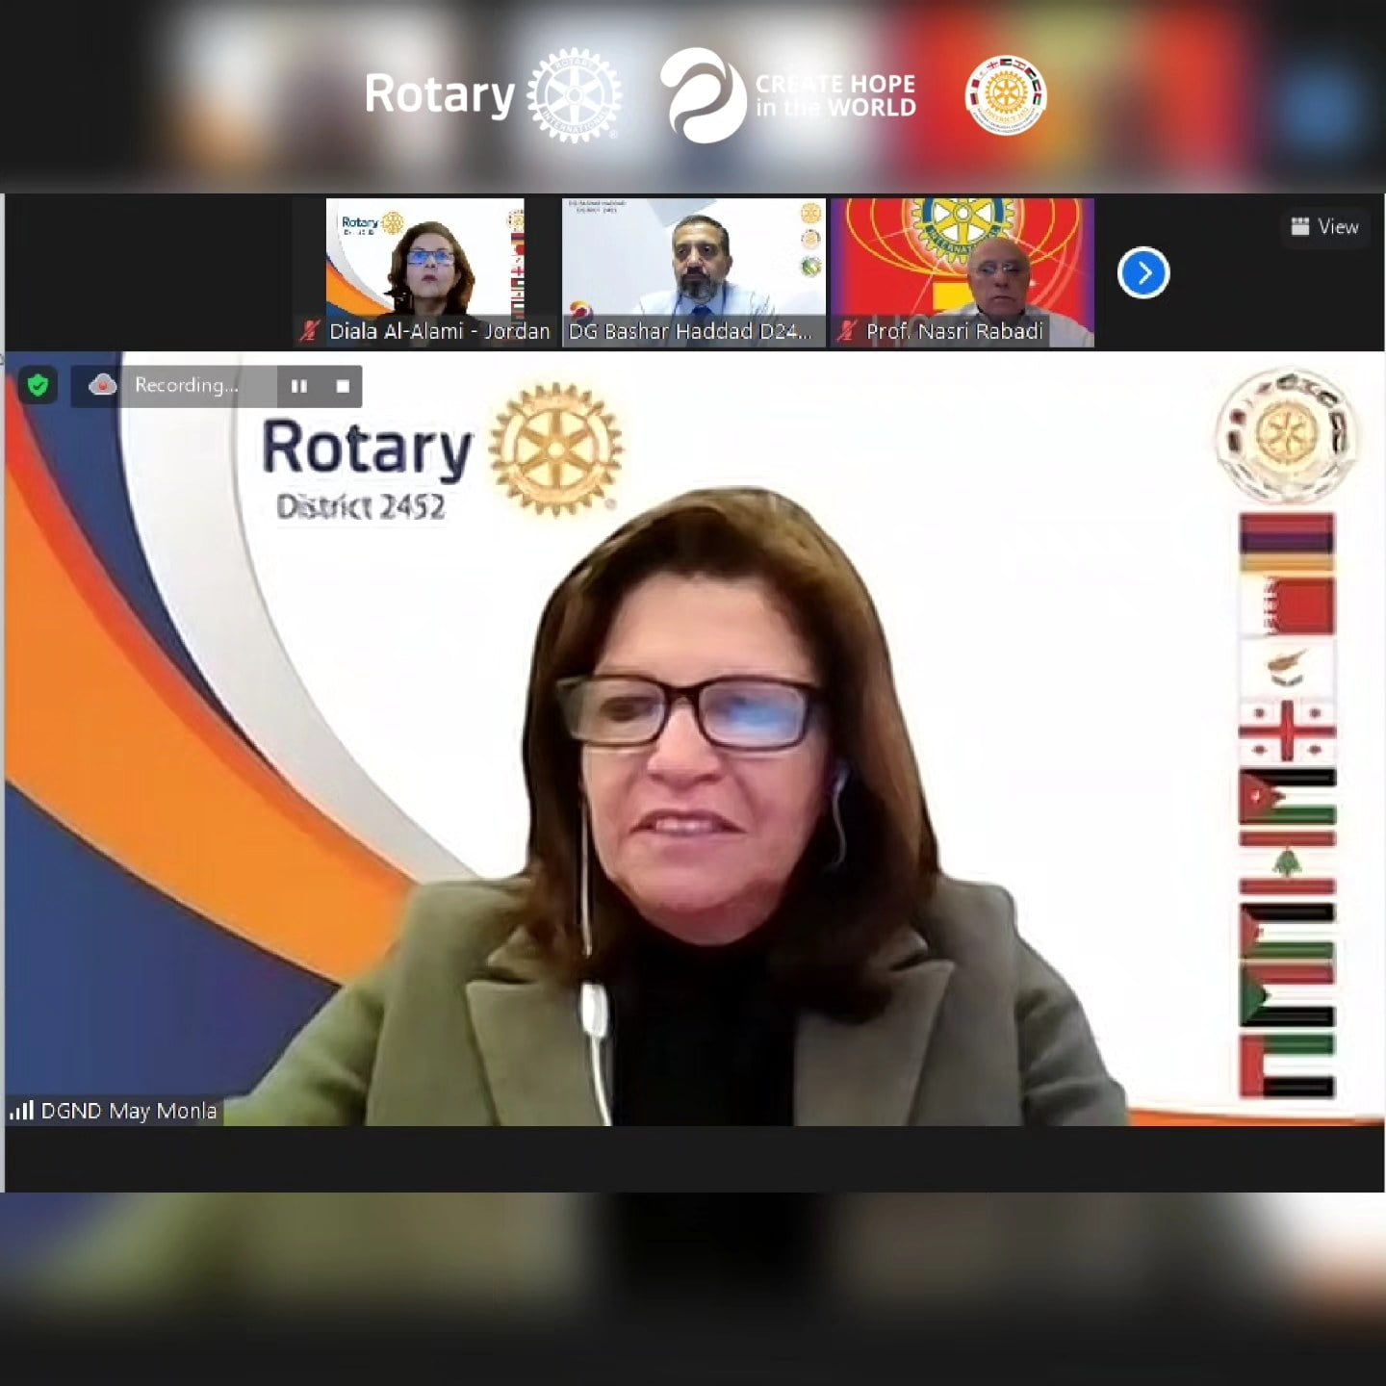
Task: Click the circular district emblem in top banner
Action: [1005, 95]
